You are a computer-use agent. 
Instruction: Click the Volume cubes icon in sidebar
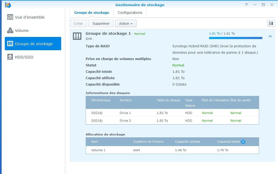pyautogui.click(x=10, y=31)
